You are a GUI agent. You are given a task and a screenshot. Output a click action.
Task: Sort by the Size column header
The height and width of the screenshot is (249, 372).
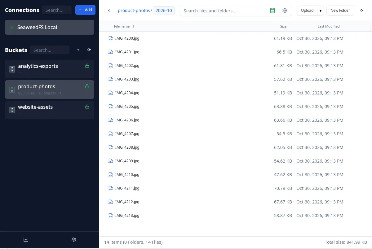[283, 26]
